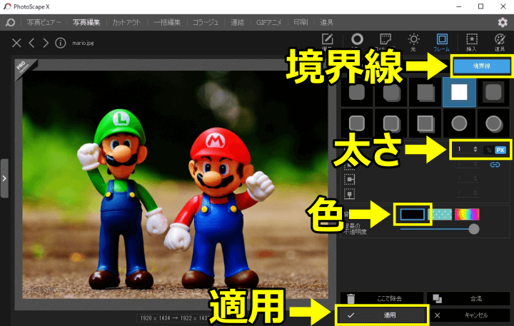
Task: Open the 写真ビュアー tab
Action: click(x=44, y=22)
